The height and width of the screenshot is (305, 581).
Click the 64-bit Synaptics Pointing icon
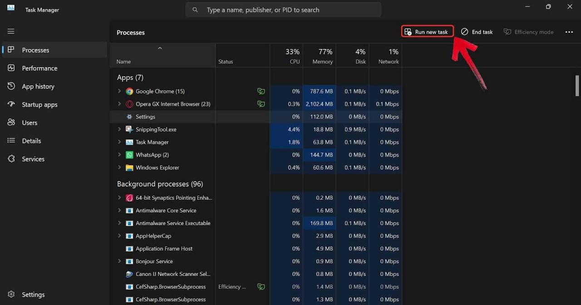129,198
